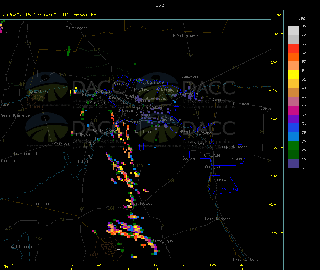Select the blue 36 dBZ legend swatch
The width and height of the screenshot is (320, 270).
(293, 128)
